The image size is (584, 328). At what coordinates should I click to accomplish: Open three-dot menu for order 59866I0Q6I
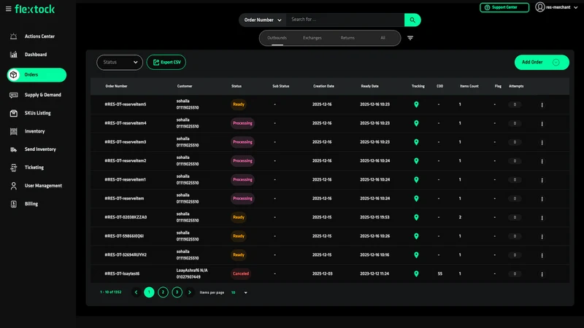[x=542, y=236]
